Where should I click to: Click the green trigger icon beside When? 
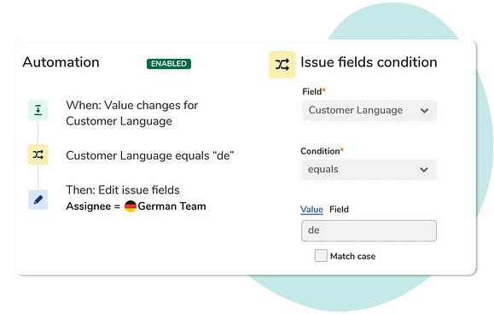[38, 110]
